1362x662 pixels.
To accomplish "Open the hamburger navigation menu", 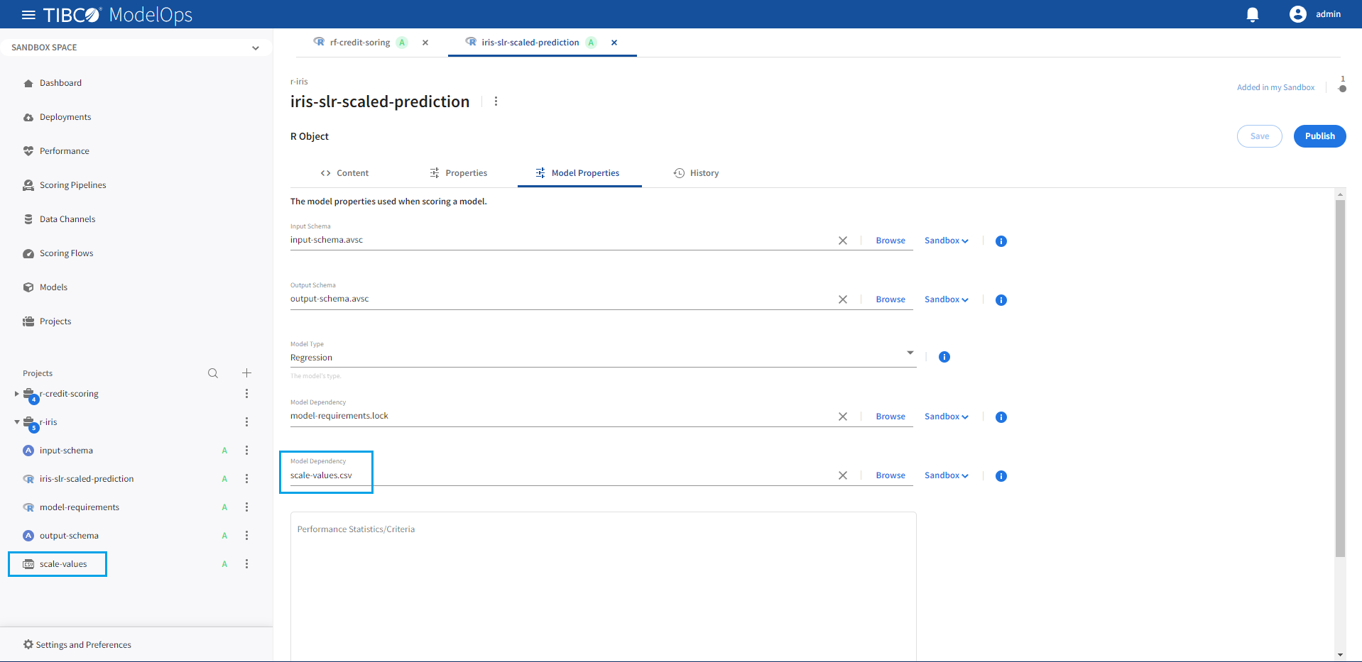I will [28, 15].
